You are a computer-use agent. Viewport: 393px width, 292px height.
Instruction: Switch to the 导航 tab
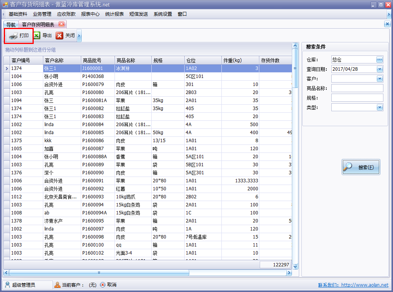pos(10,24)
